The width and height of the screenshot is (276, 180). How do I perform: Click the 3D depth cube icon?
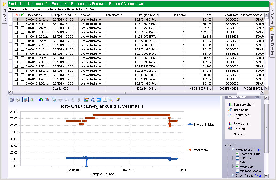(x=79, y=100)
